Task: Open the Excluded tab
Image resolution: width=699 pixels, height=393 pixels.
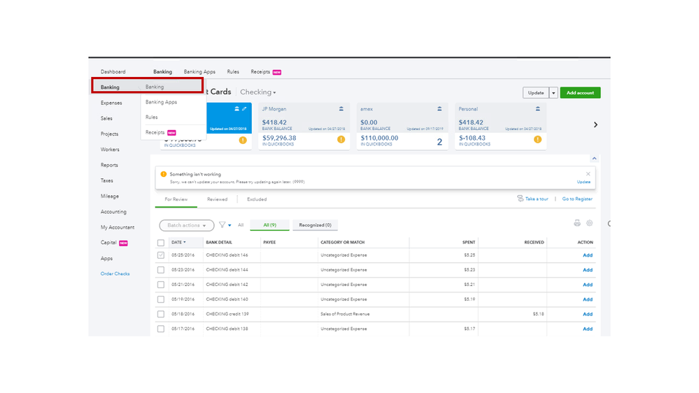Action: coord(257,199)
